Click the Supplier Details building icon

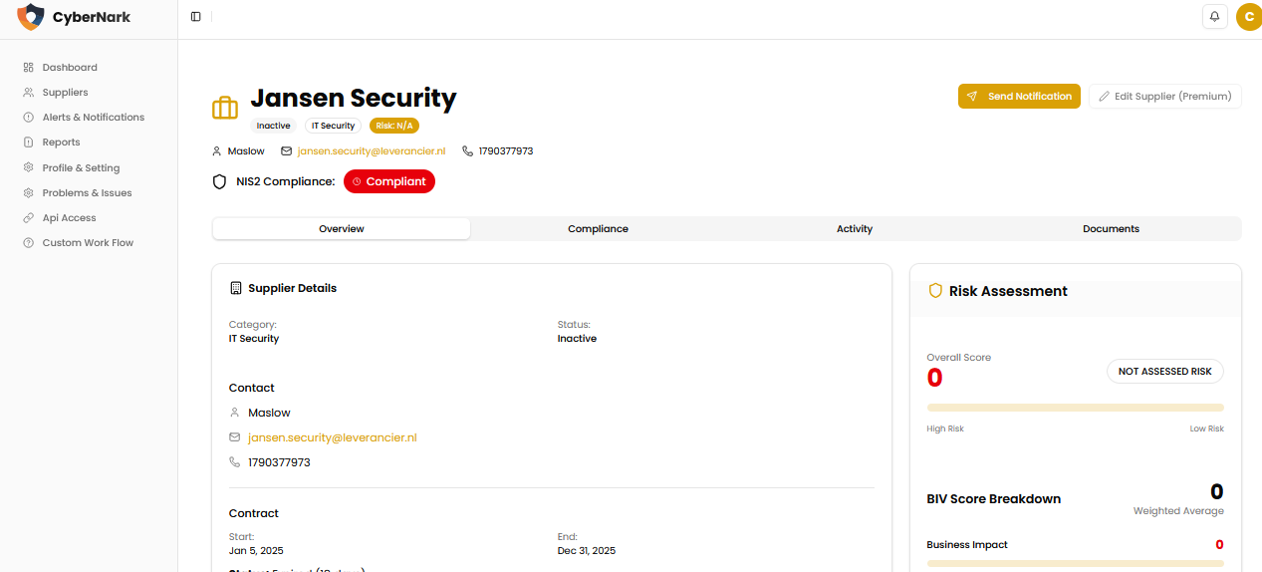coord(236,288)
